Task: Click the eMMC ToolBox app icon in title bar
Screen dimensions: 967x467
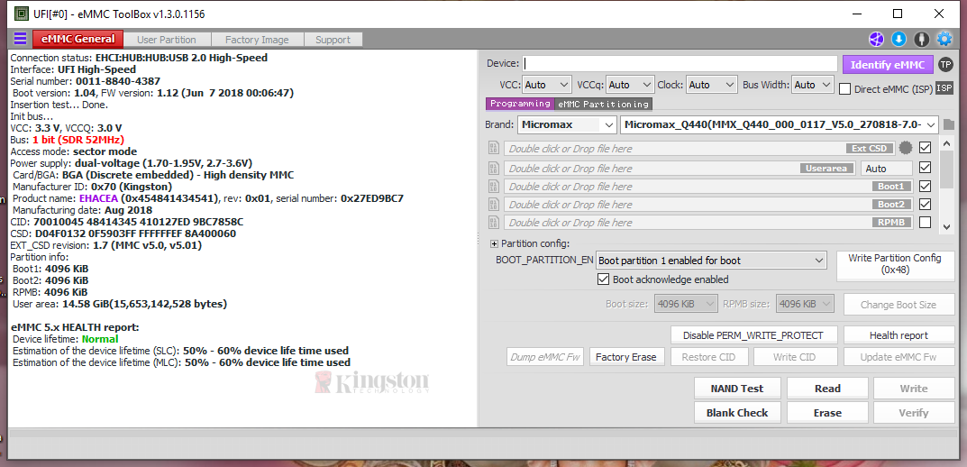Action: click(21, 13)
